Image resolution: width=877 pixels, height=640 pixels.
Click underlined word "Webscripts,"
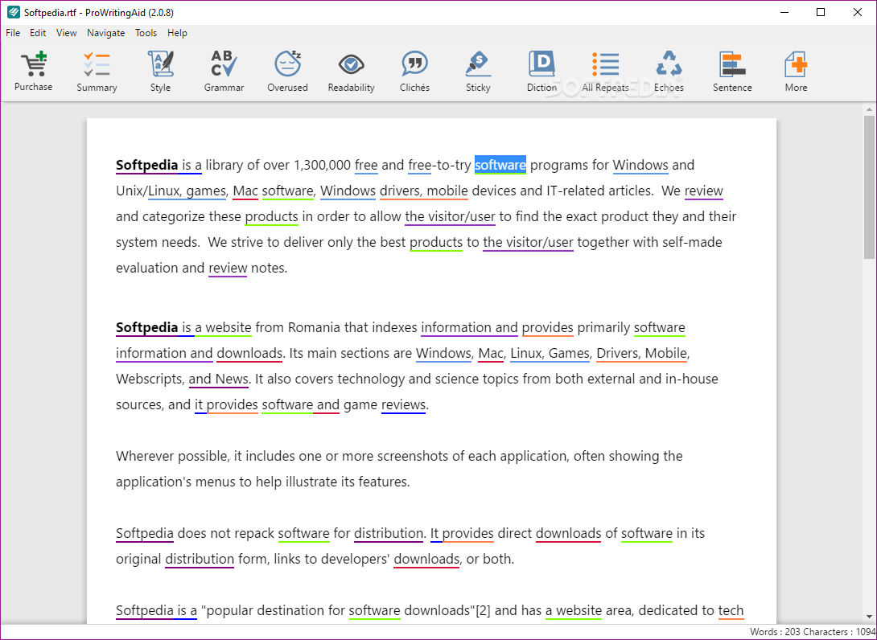[x=150, y=379]
